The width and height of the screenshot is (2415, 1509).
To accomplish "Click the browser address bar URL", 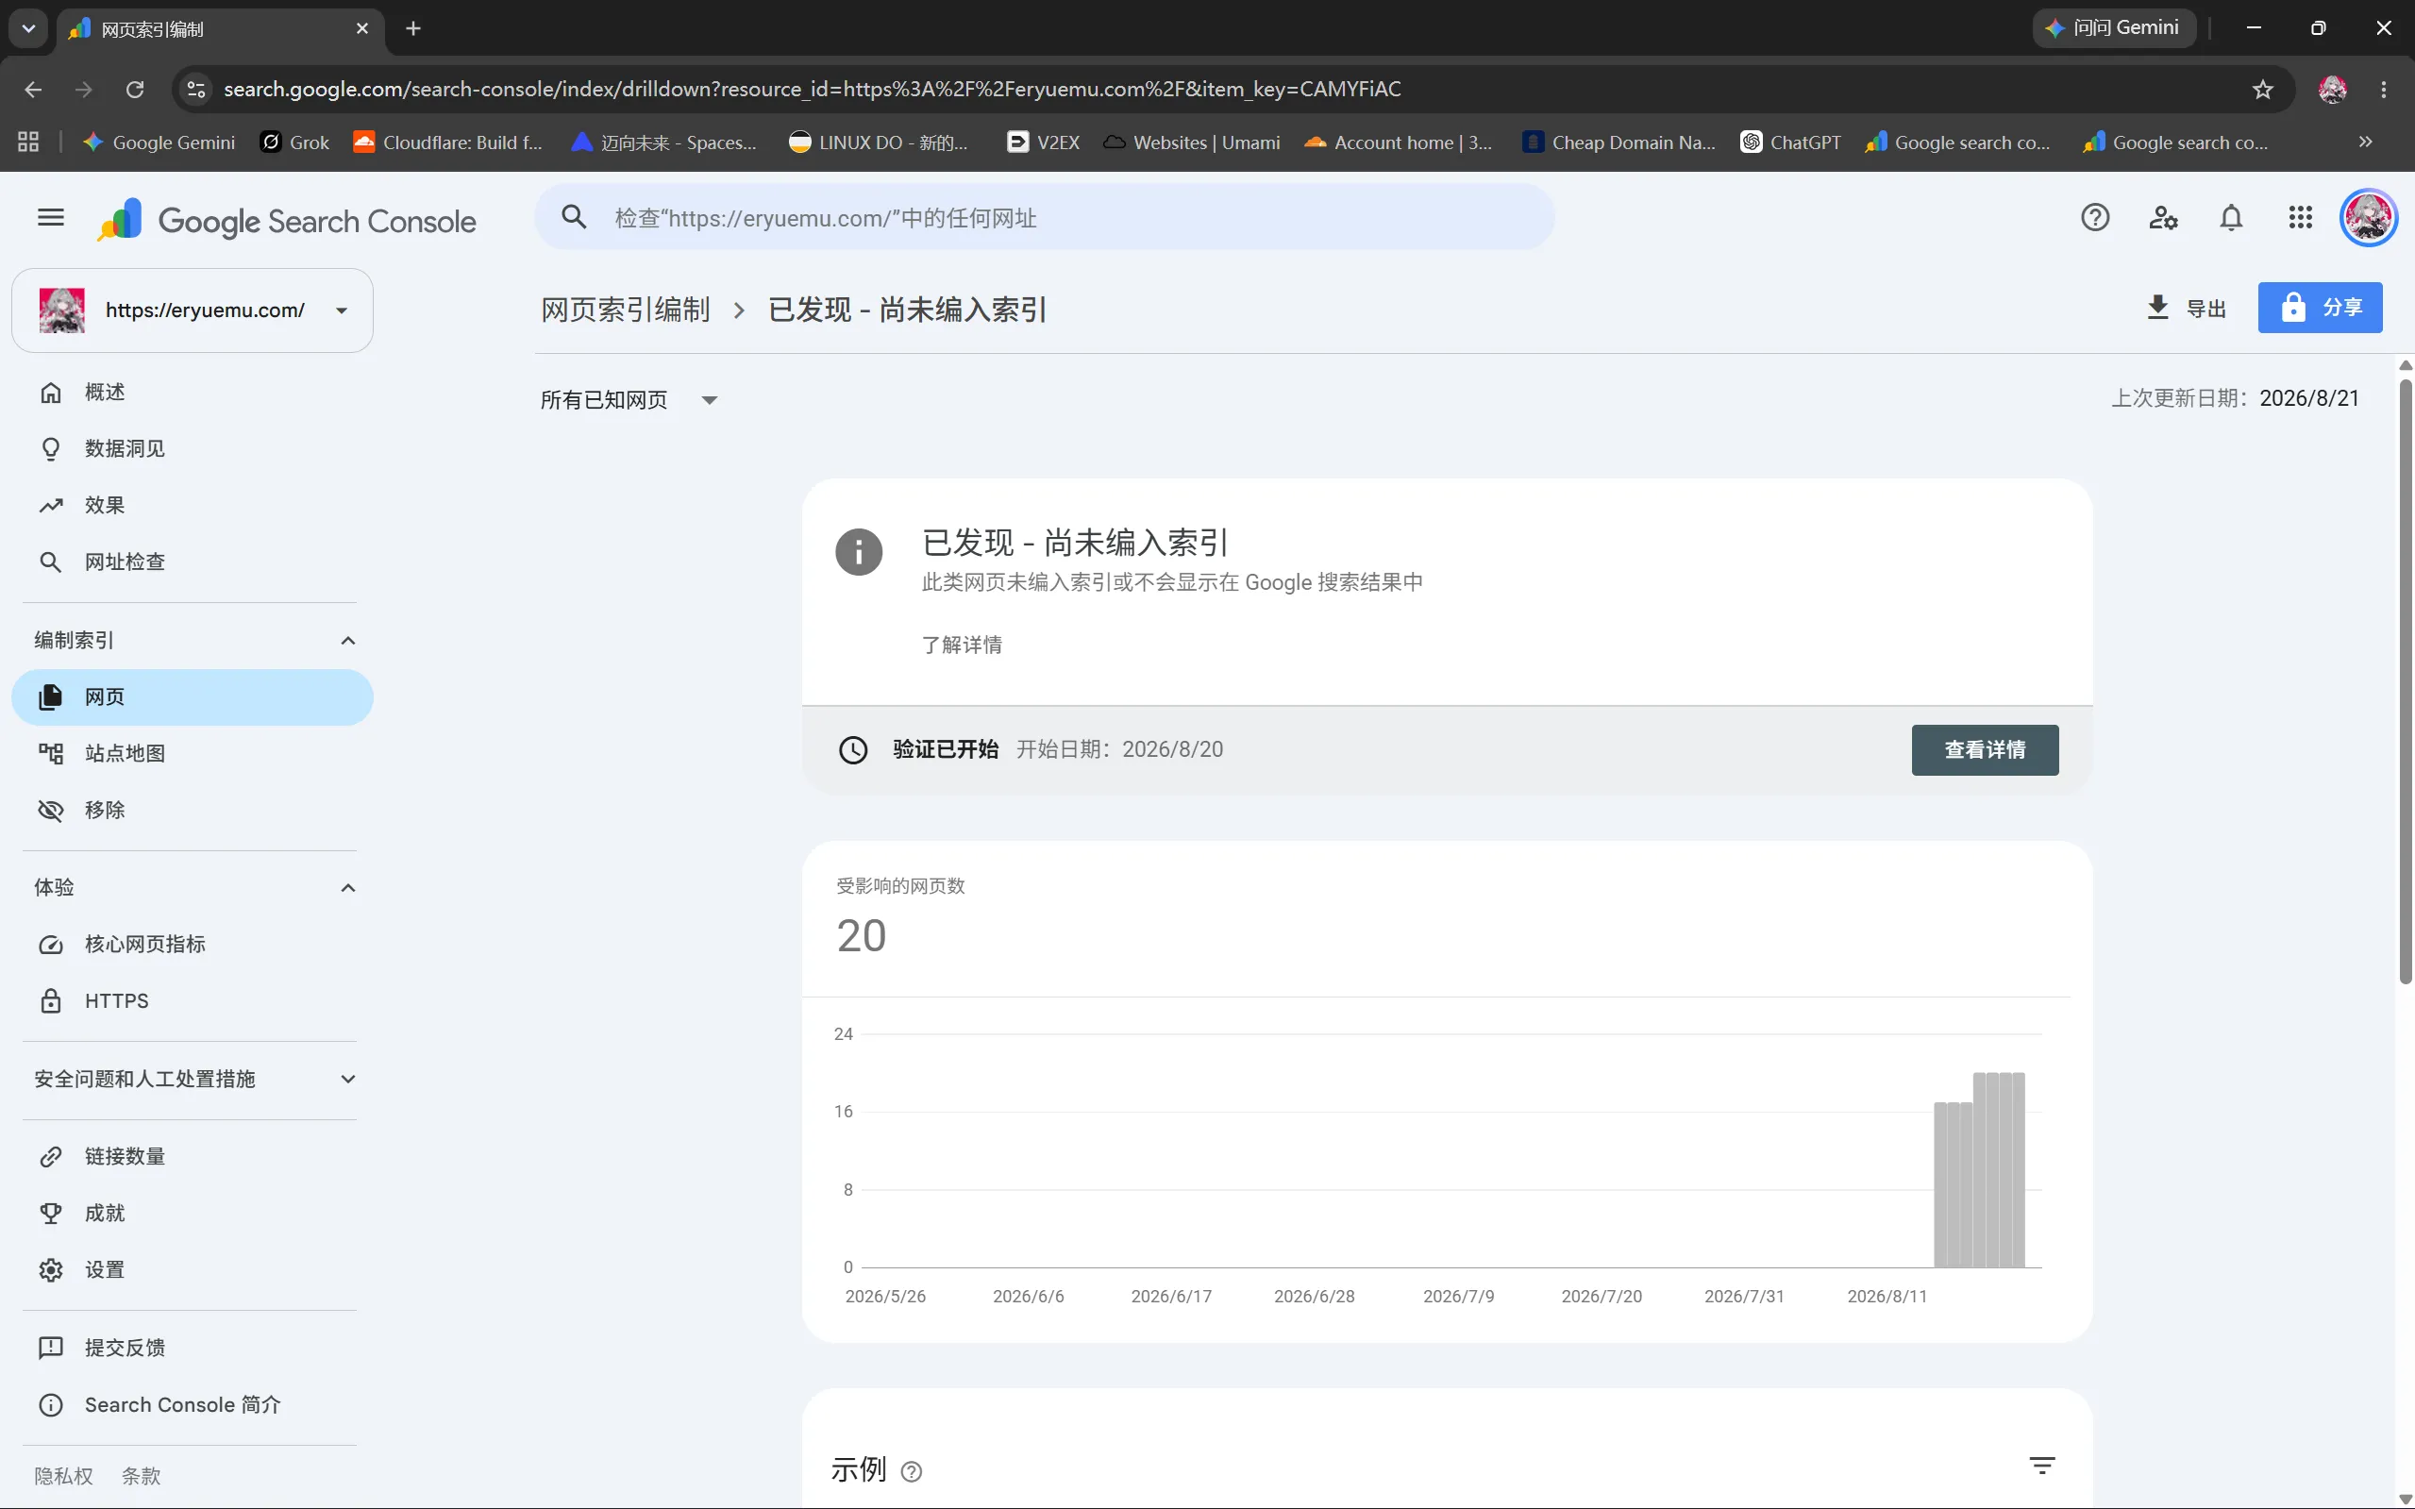I will [813, 90].
